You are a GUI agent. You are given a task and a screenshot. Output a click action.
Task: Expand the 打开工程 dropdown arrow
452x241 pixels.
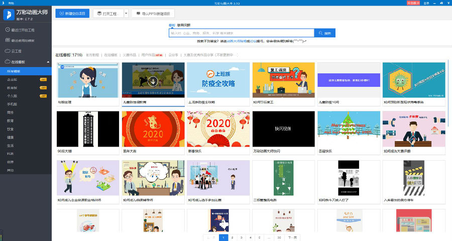click(x=126, y=14)
